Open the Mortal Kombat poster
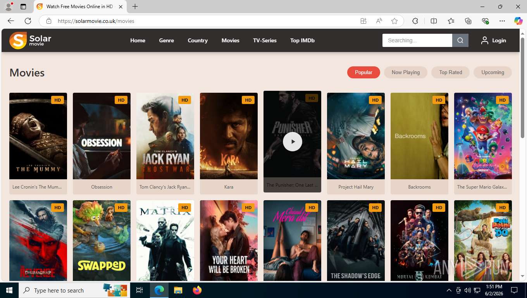This screenshot has height=298, width=527. point(419,241)
